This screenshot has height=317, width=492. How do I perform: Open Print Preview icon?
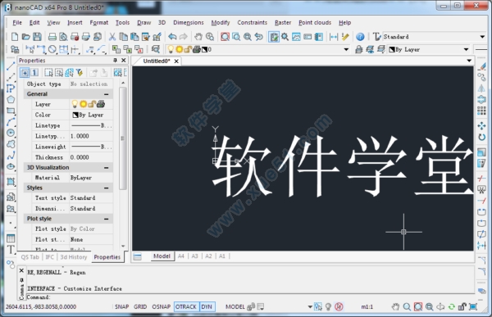(63, 37)
